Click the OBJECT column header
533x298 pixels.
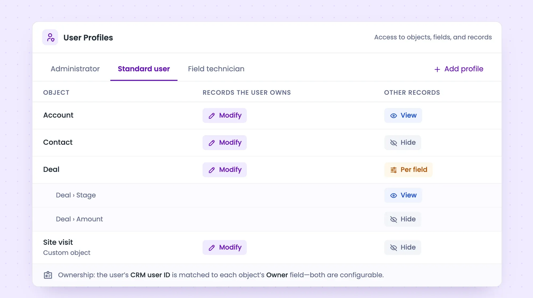[x=56, y=93]
